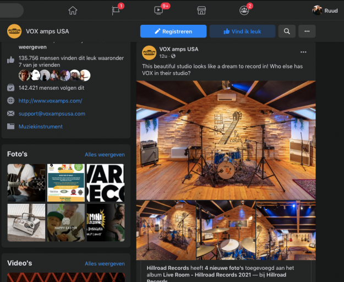Open the Groups icon
344x282 pixels.
tap(244, 10)
